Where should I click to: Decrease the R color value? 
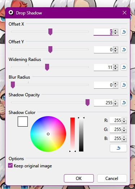124,122
